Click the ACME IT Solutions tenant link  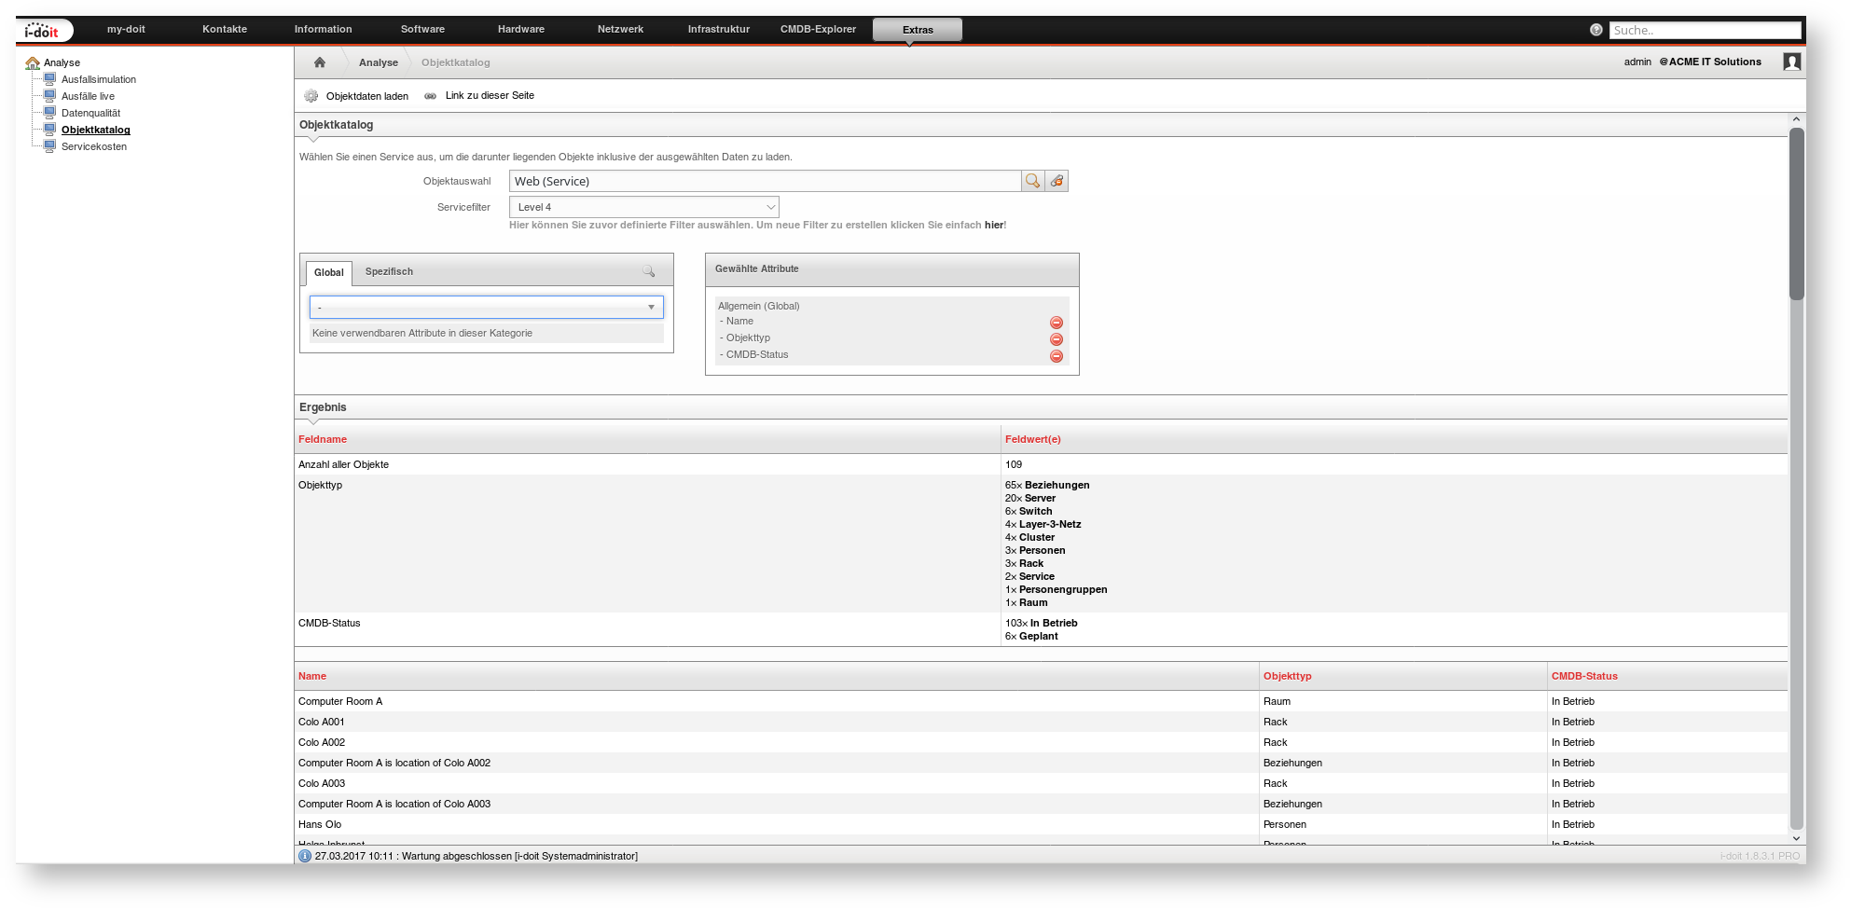1710,62
